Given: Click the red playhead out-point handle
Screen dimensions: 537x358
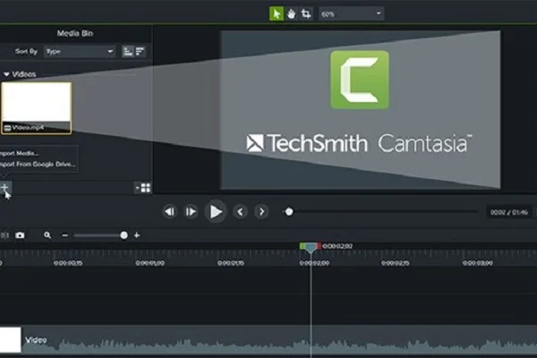Looking at the screenshot, I should point(319,245).
